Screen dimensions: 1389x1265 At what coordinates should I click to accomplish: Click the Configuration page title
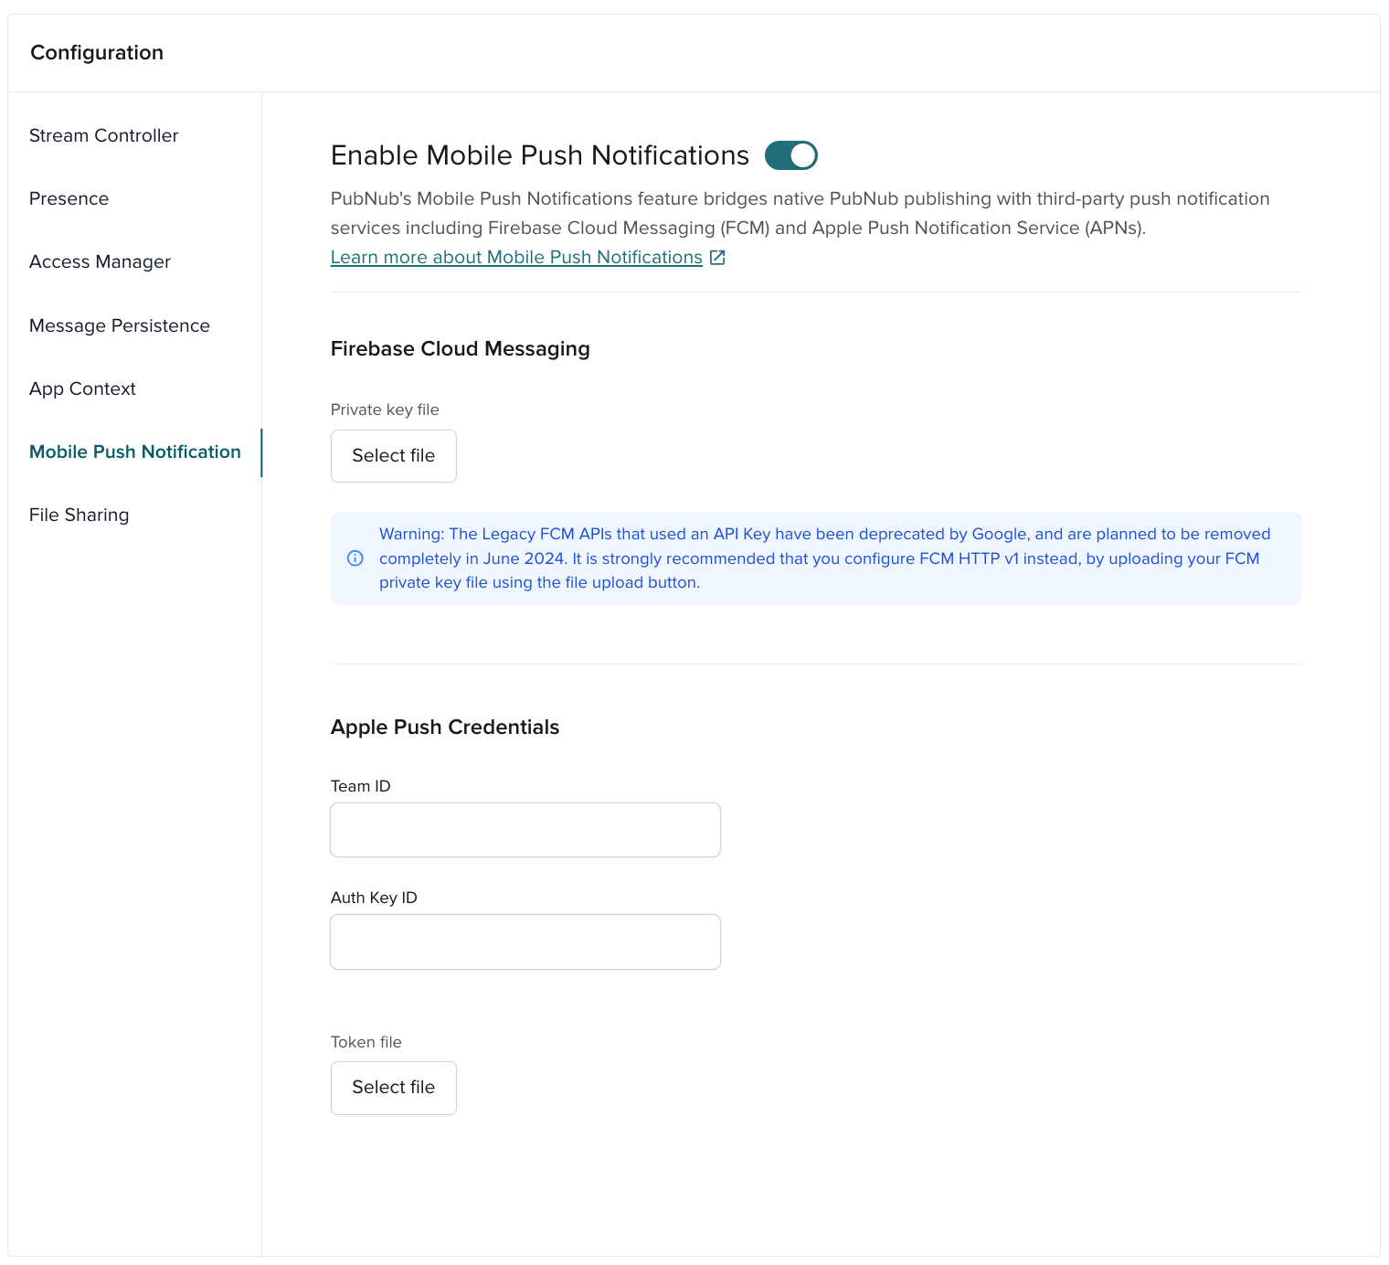(96, 52)
